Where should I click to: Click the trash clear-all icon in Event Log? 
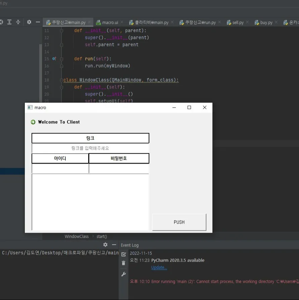[123, 263]
